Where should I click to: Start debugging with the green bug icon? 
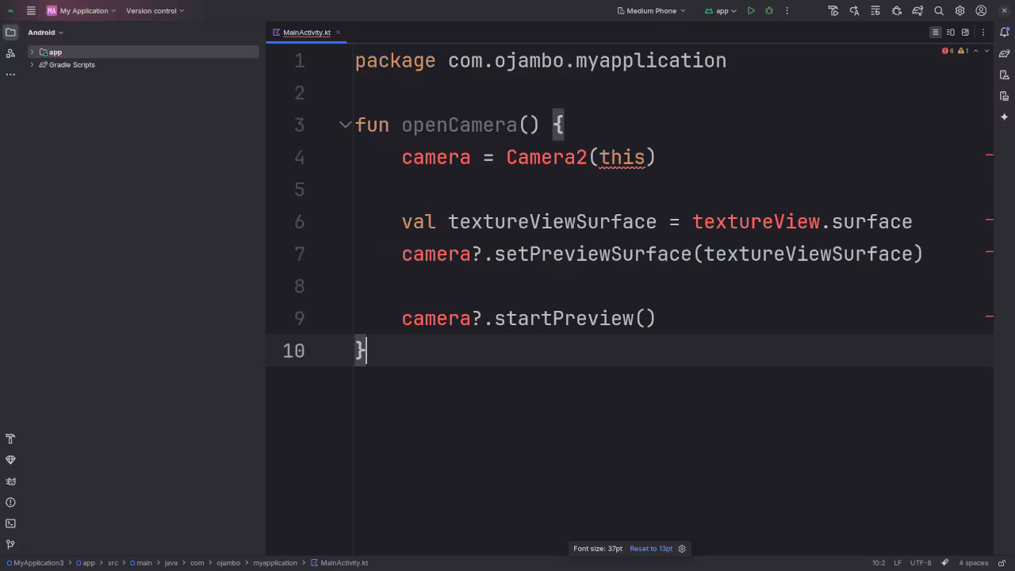[x=769, y=10]
